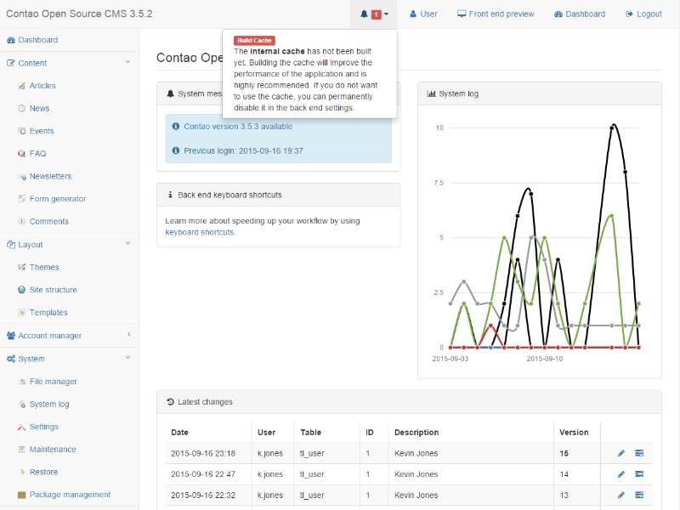Click the 2015-09-10 chart axis label
The height and width of the screenshot is (510, 680).
(x=545, y=359)
